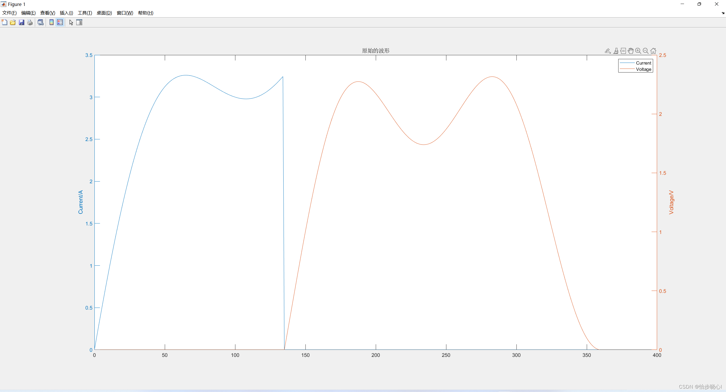Select the brush data tool
The image size is (726, 392).
point(616,51)
